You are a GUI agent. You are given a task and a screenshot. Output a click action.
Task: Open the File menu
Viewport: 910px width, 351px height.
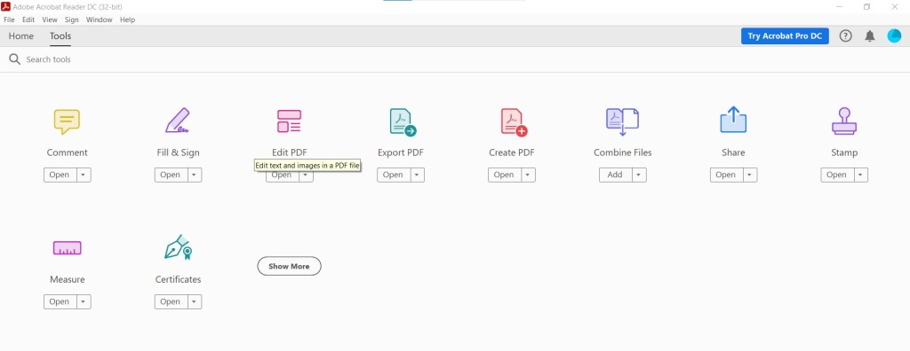coord(9,19)
